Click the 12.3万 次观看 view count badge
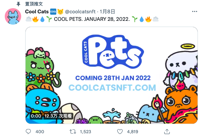Image resolution: width=203 pixels, height=138 pixels. tap(58, 116)
